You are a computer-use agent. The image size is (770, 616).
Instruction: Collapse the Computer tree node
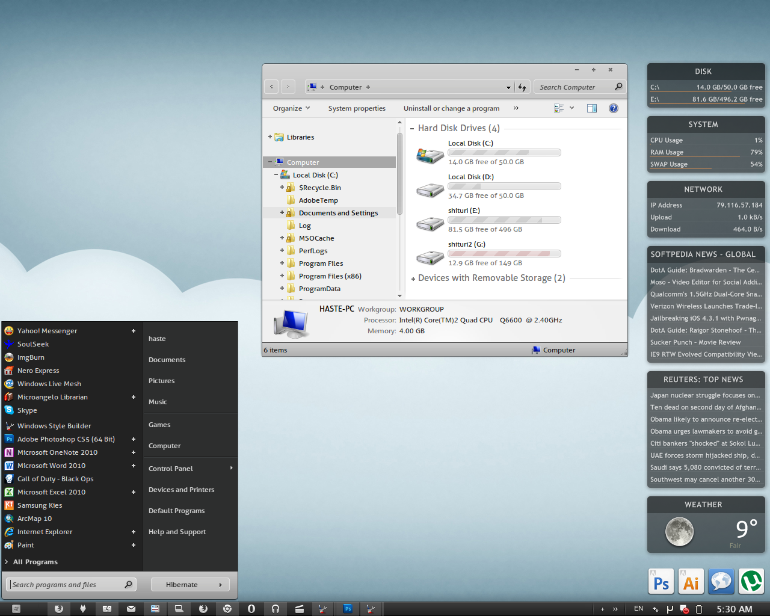pos(269,162)
